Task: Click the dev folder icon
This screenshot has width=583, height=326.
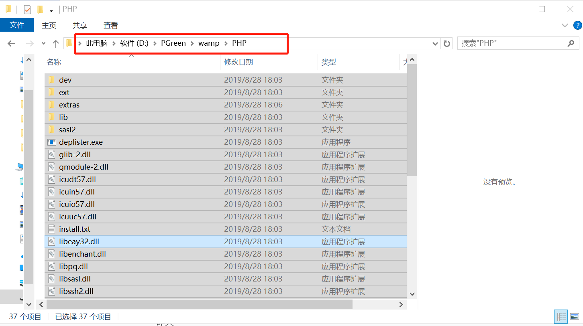Action: 51,80
